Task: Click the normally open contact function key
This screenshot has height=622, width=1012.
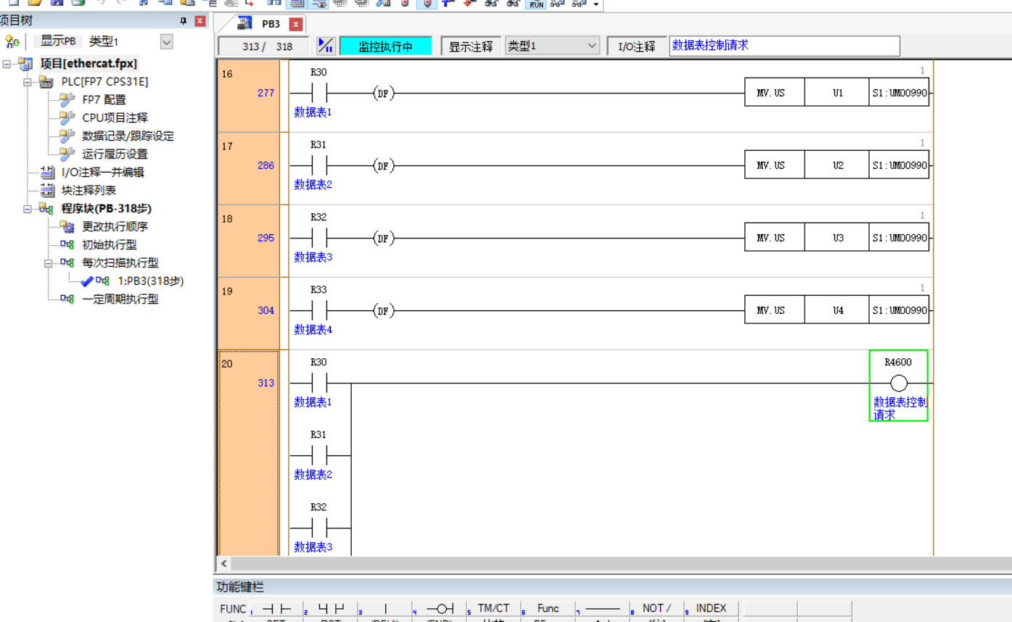Action: [x=276, y=609]
